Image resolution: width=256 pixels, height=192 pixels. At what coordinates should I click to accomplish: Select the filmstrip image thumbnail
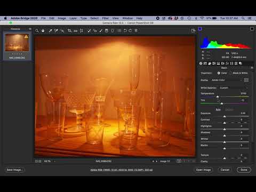[x=17, y=43]
